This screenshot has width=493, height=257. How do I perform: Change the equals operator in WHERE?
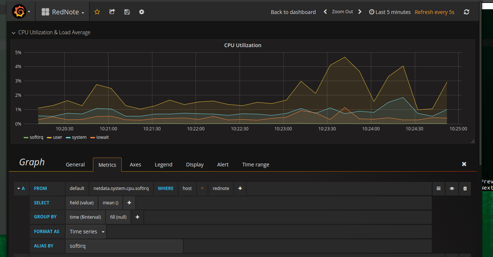point(202,188)
